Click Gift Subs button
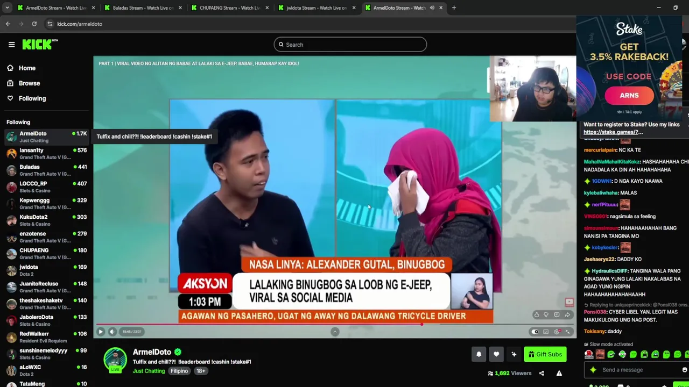The image size is (689, 387). click(x=545, y=354)
